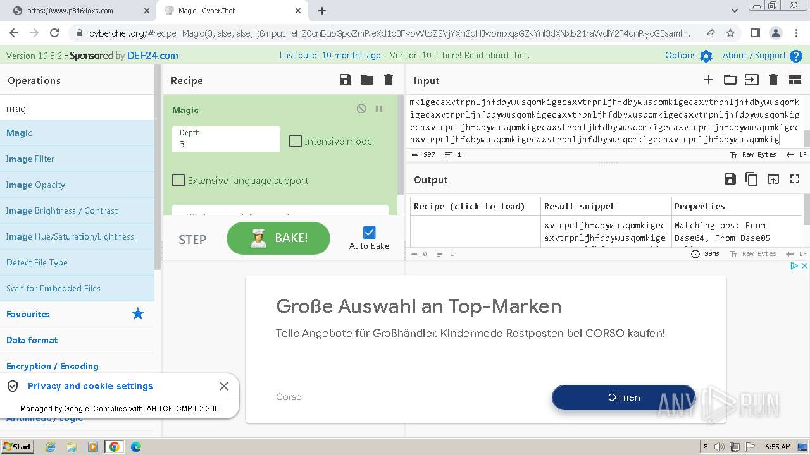This screenshot has width=810, height=455.
Task: Select Image Hue/Saturation/Lightness operation
Action: click(x=77, y=236)
